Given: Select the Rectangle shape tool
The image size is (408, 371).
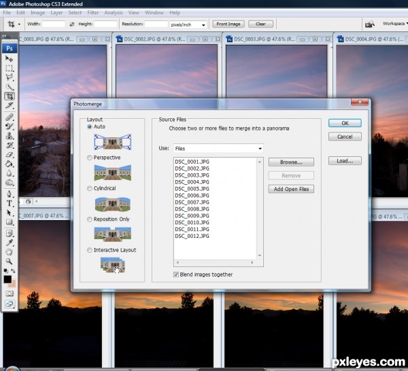Looking at the screenshot, I should tap(9, 222).
